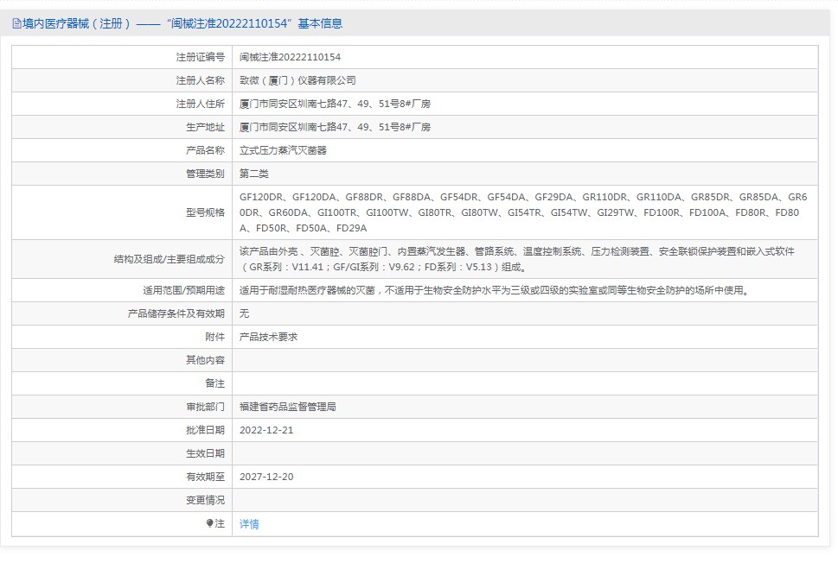Click the document icon in the page header
The height and width of the screenshot is (563, 838).
click(x=16, y=24)
